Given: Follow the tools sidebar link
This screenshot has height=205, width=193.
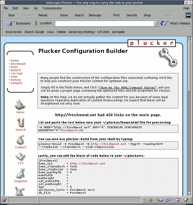Looking at the screenshot, I should pos(14,67).
